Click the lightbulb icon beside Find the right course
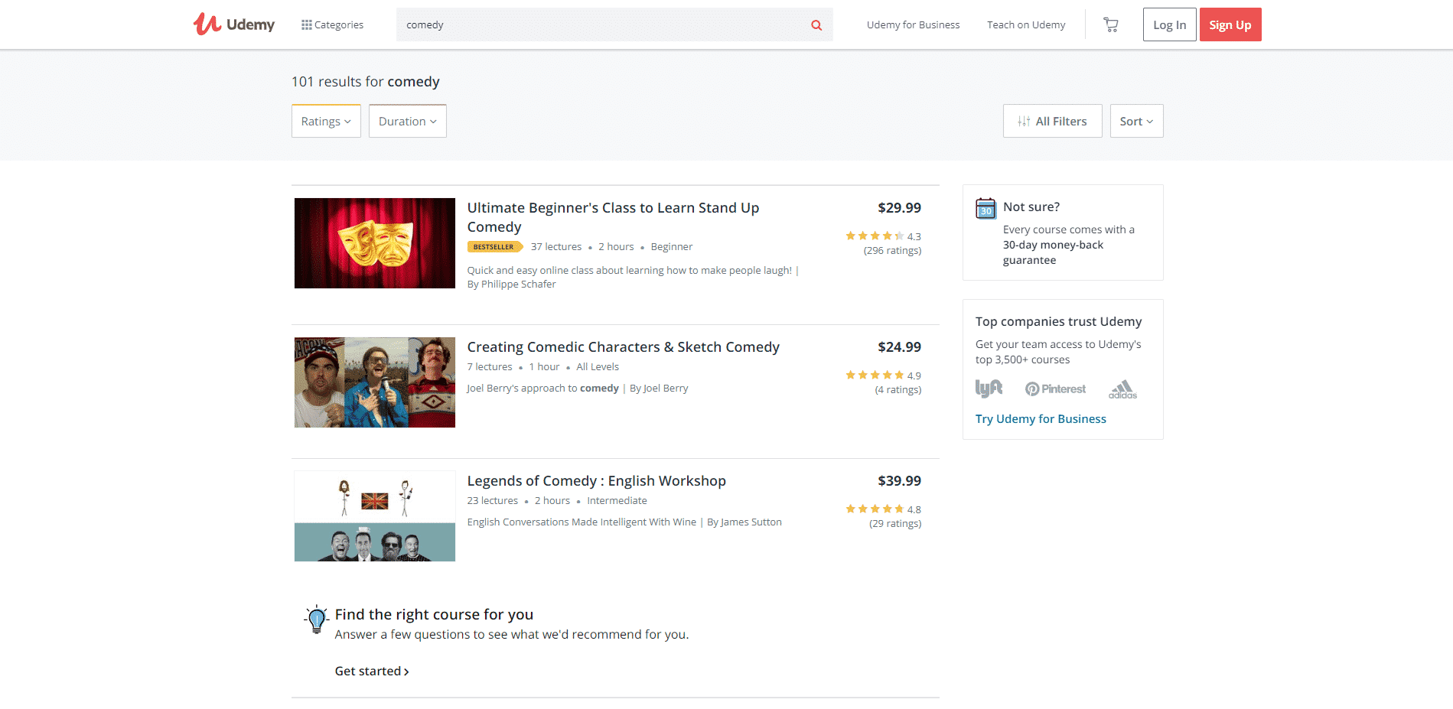 316,620
